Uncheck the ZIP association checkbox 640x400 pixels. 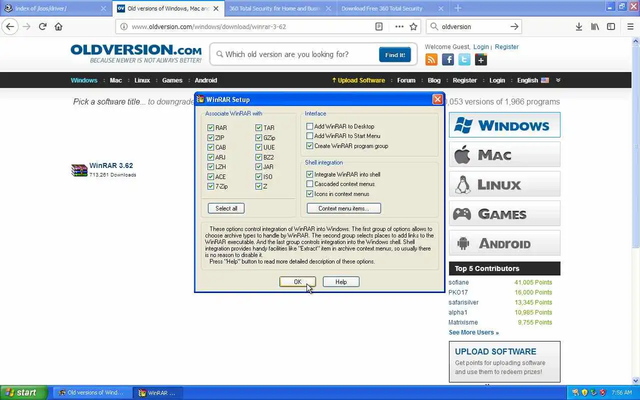pyautogui.click(x=210, y=138)
